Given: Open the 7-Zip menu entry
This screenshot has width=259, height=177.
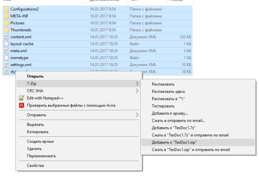Looking at the screenshot, I should pyautogui.click(x=79, y=84).
